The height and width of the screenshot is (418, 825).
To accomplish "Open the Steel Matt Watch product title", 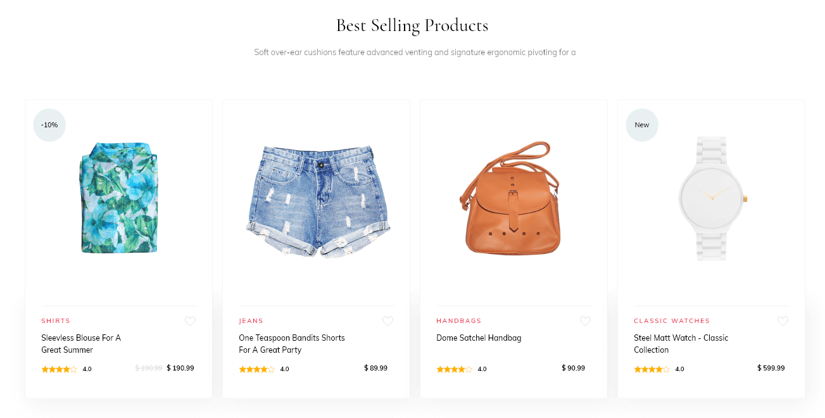I will click(681, 343).
